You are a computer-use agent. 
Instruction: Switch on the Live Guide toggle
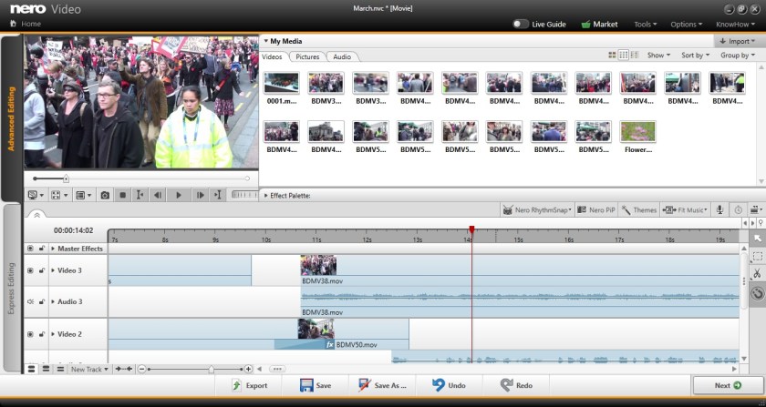coord(521,24)
